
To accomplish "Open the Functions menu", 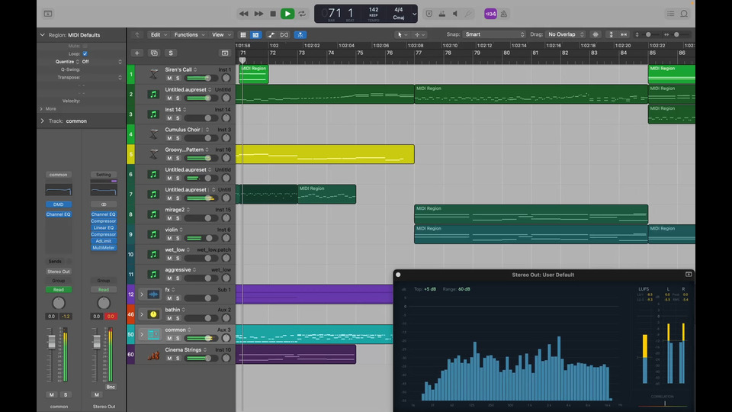I will coord(188,35).
